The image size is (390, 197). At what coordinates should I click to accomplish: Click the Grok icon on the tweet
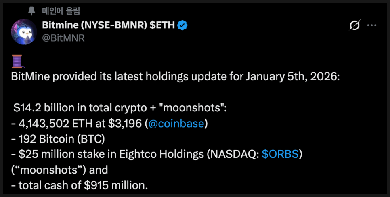coord(354,26)
